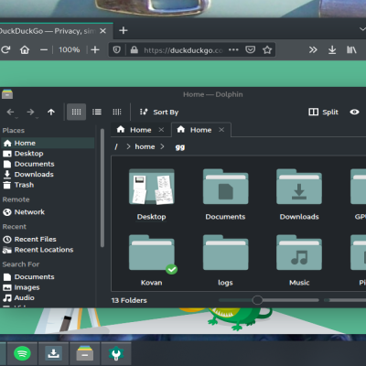Open the Dolphin file manager from the taskbar
This screenshot has height=366, width=366.
click(x=85, y=354)
